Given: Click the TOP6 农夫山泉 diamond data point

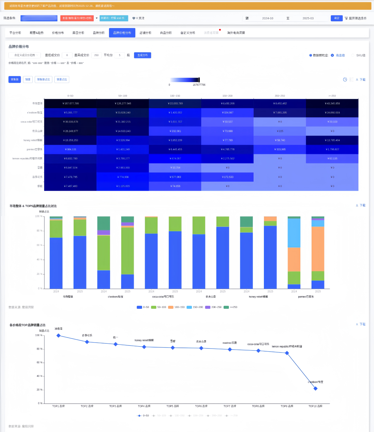Looking at the screenshot, I should pyautogui.click(x=201, y=348).
